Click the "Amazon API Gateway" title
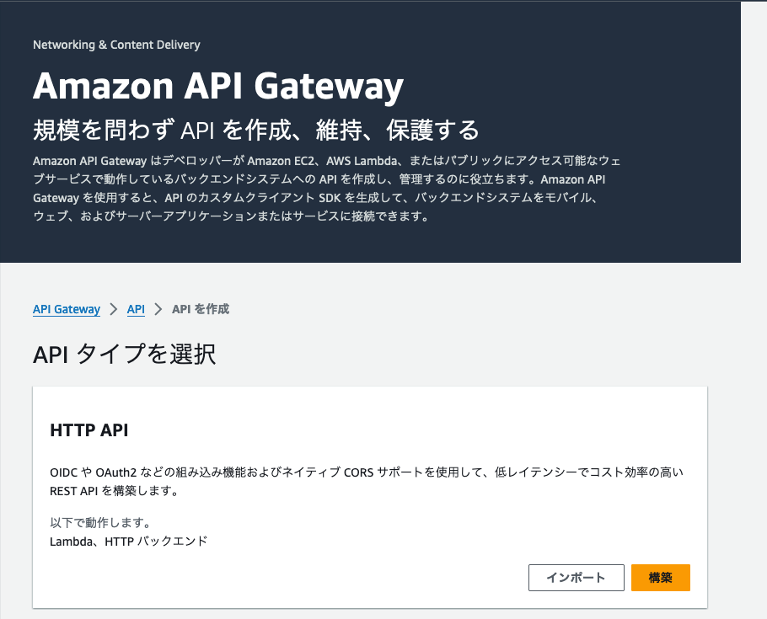Screen dimensions: 767x619 pyautogui.click(x=218, y=86)
